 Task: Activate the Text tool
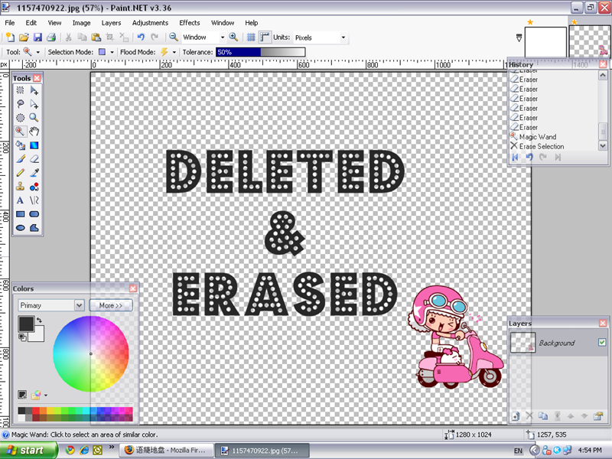pyautogui.click(x=21, y=200)
